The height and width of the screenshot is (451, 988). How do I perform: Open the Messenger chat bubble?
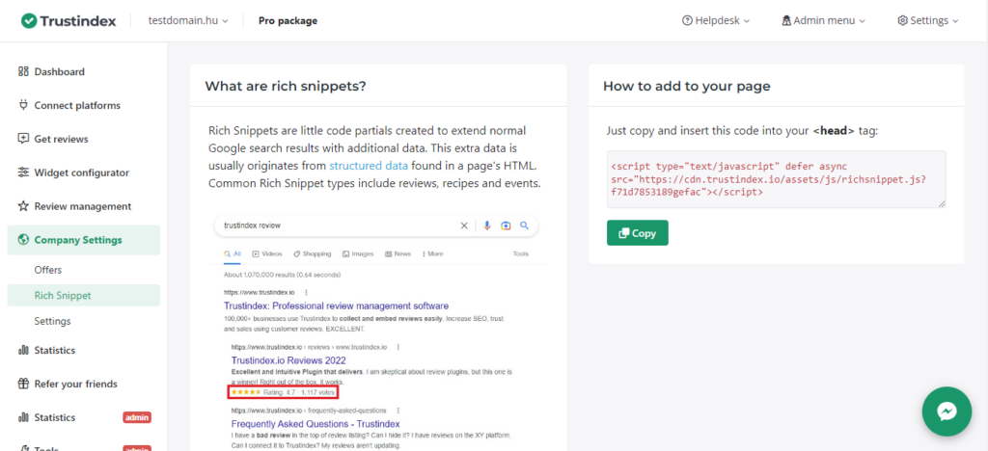point(947,411)
